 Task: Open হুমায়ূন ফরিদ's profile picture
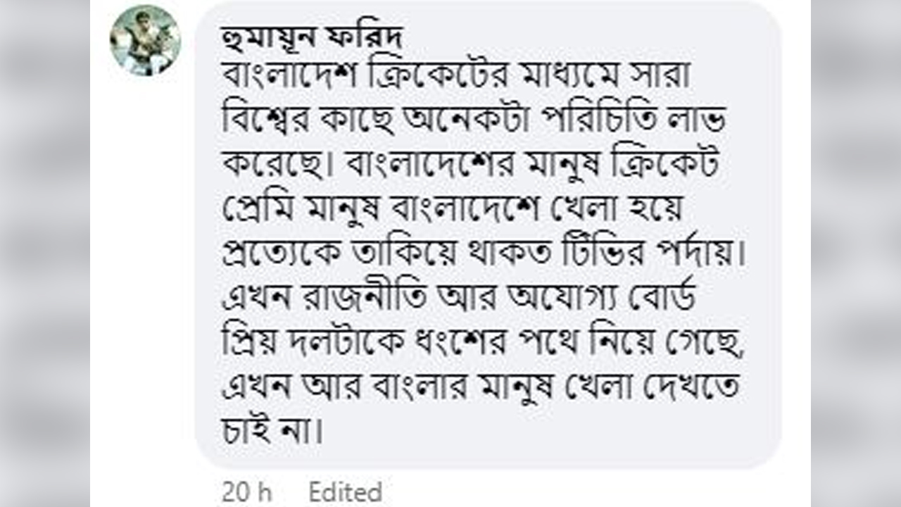(145, 40)
